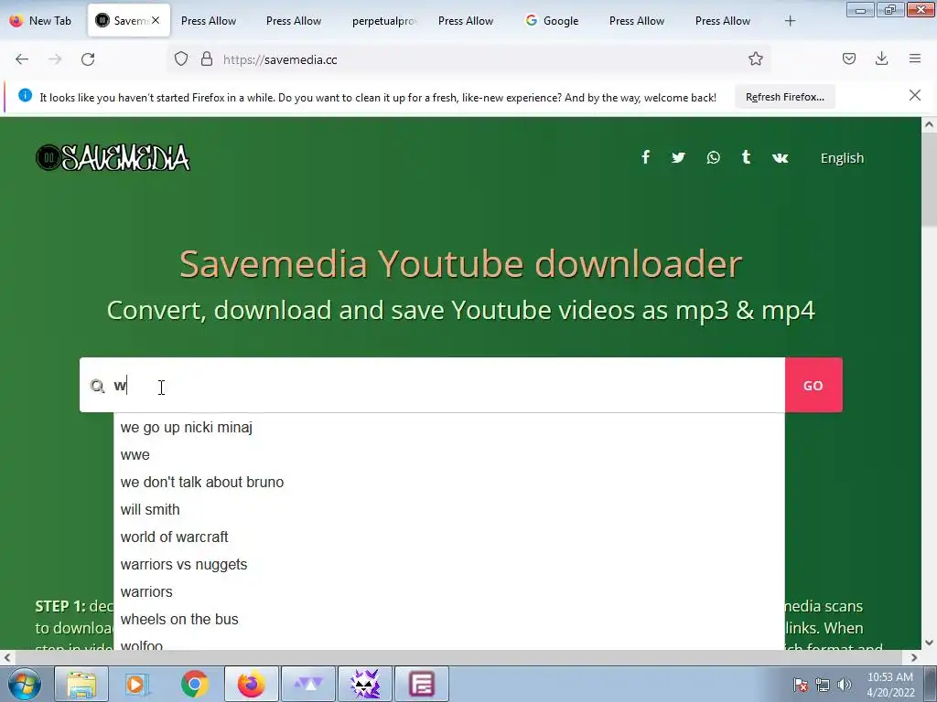937x702 pixels.
Task: Switch to the last Press Allow tab
Action: click(x=723, y=21)
